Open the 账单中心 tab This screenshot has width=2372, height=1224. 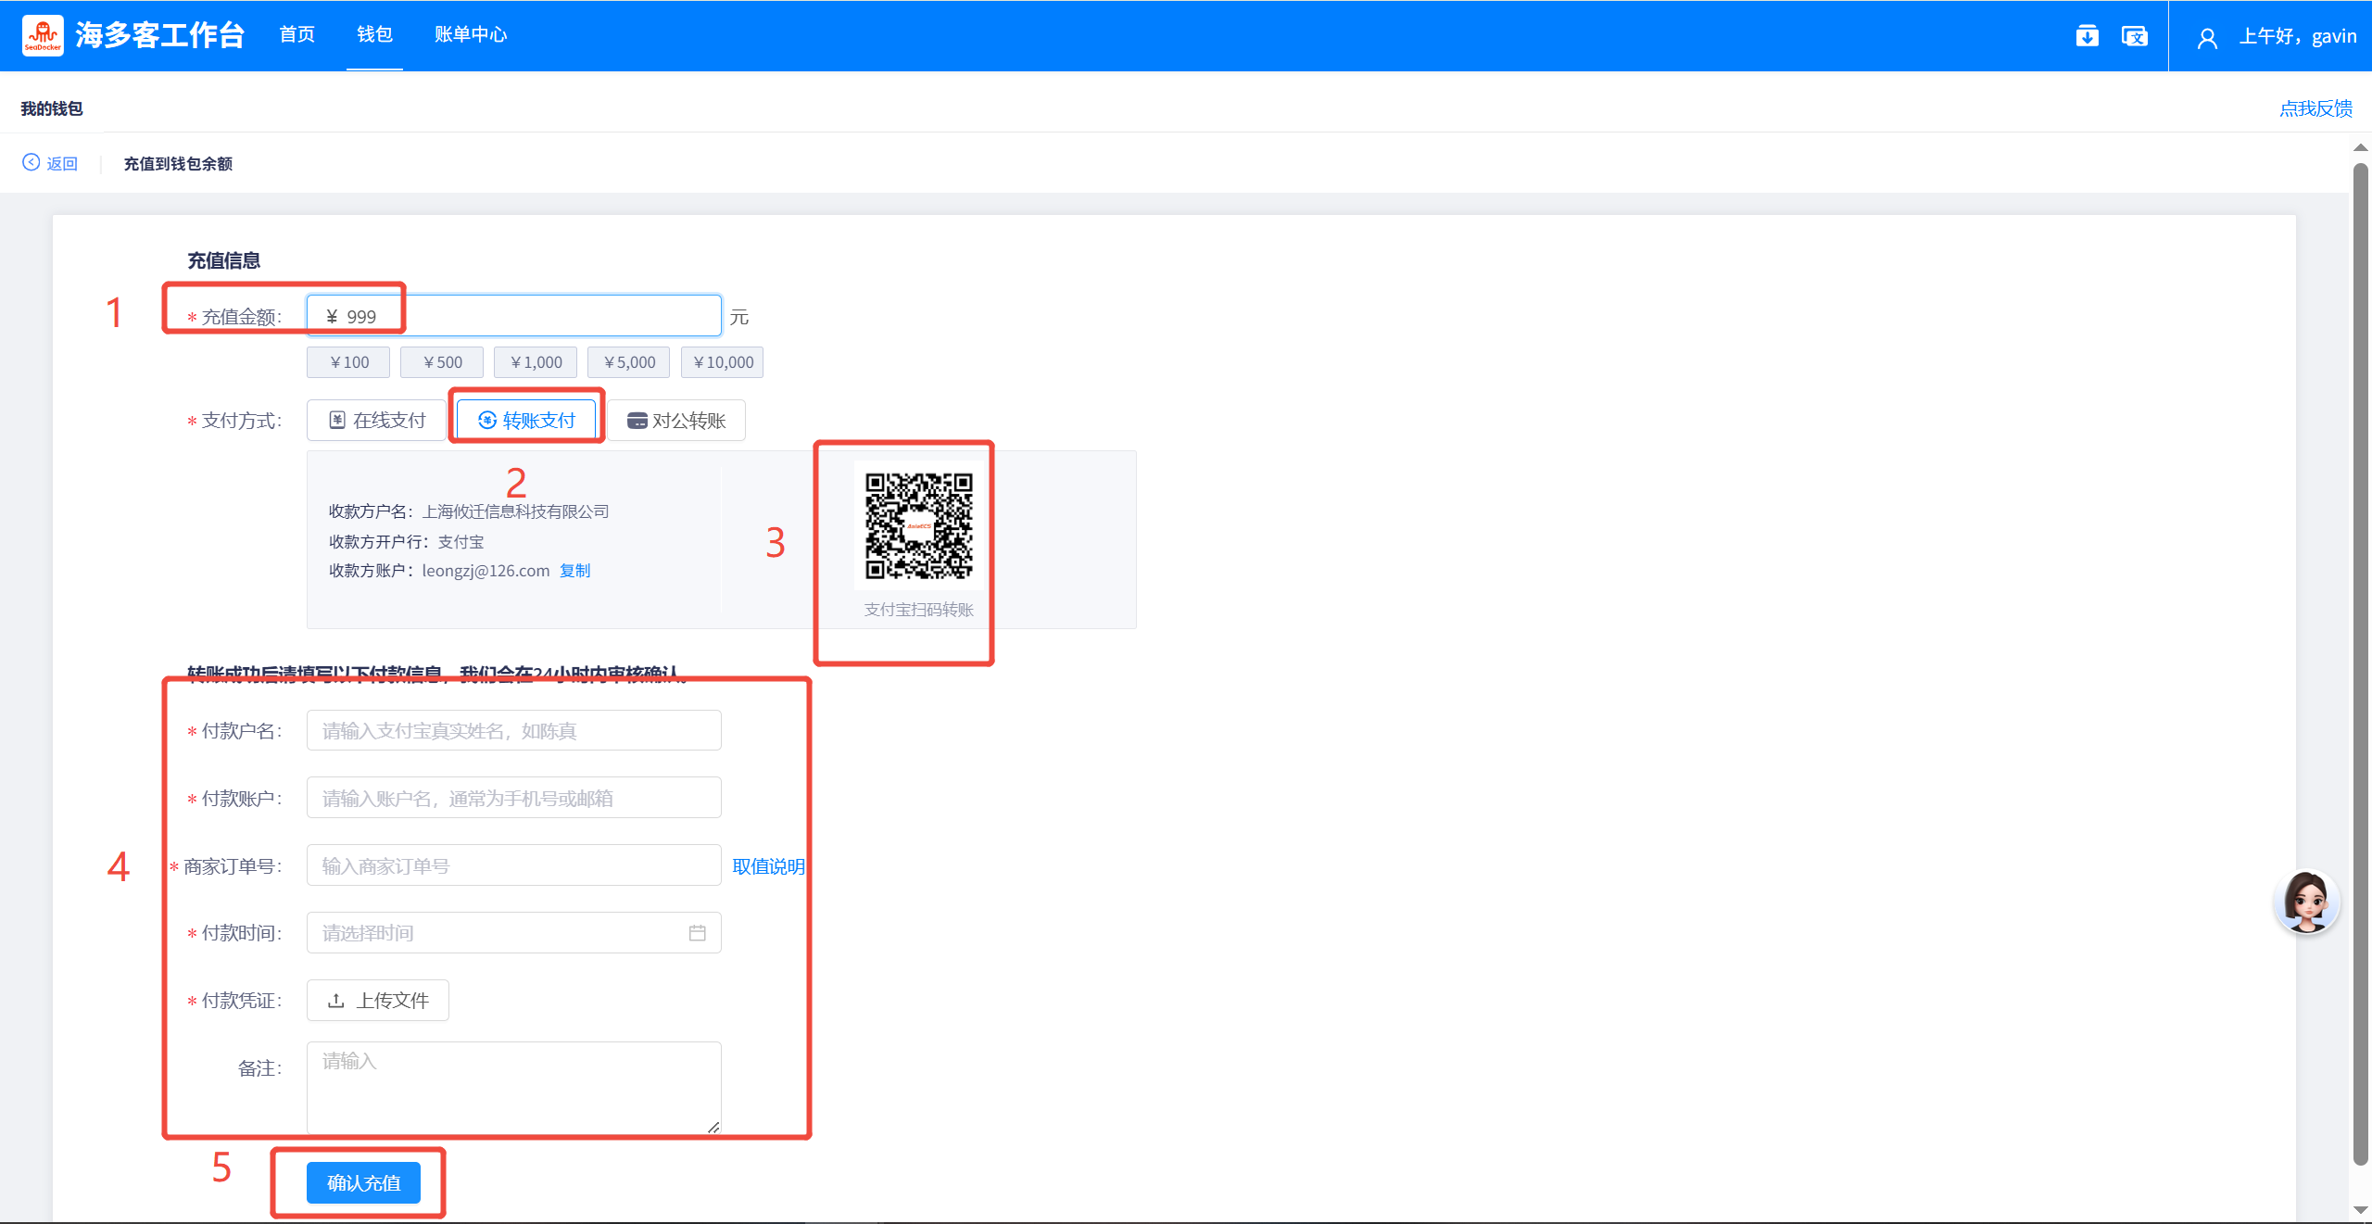[x=470, y=35]
